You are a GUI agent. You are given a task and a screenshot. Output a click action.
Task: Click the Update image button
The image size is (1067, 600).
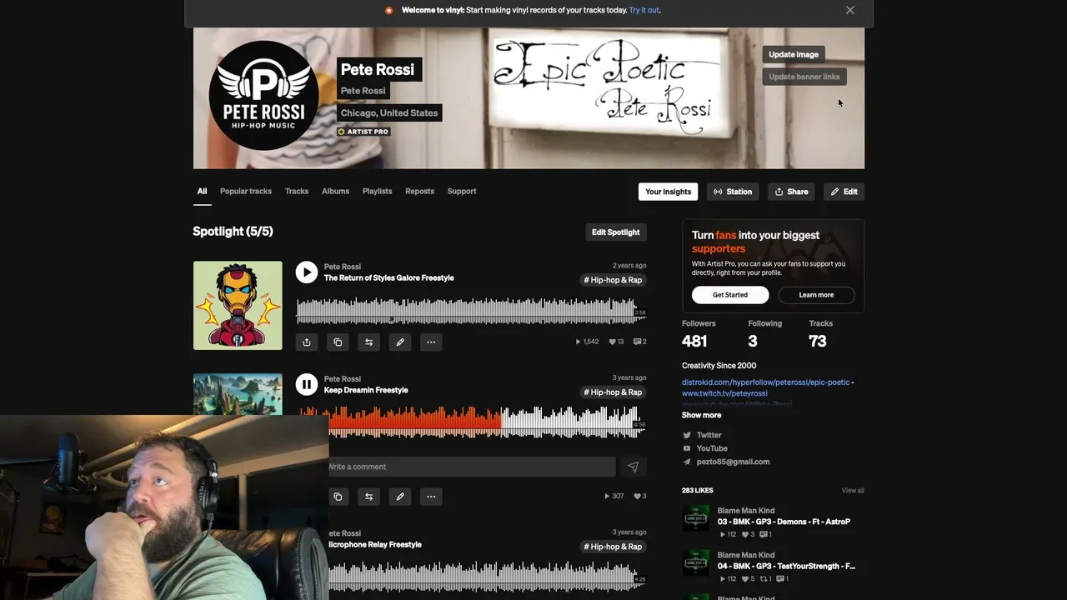click(794, 54)
